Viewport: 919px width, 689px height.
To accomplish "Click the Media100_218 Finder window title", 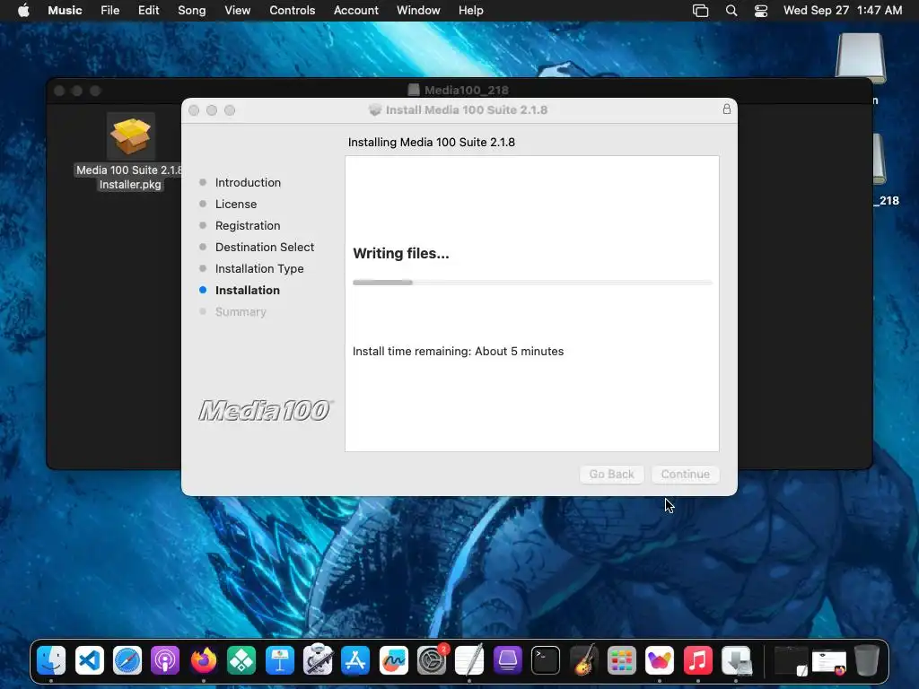I will tap(466, 90).
